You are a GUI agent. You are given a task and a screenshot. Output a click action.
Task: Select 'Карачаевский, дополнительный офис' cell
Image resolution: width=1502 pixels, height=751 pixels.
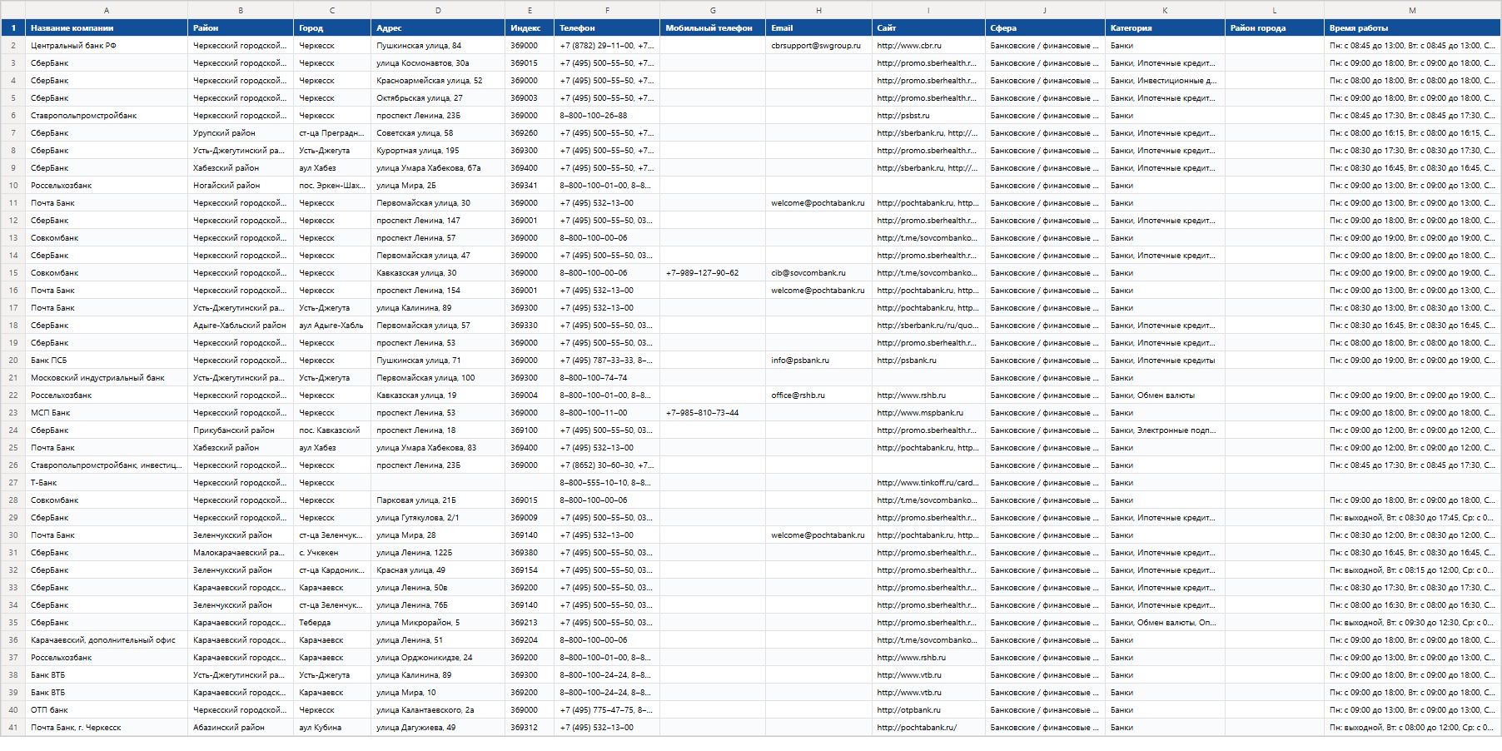coord(107,640)
